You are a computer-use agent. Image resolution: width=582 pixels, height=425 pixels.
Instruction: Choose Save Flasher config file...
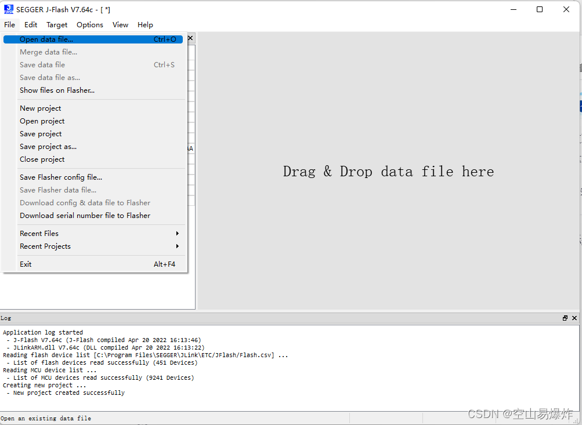93,177
